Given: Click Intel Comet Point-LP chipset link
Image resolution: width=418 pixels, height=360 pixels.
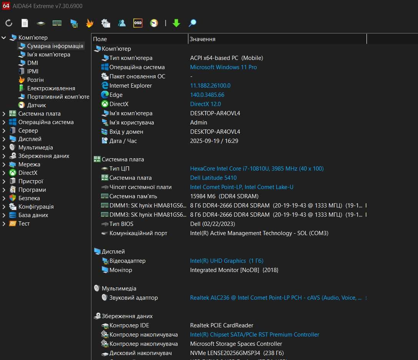Looking at the screenshot, I should [x=242, y=187].
